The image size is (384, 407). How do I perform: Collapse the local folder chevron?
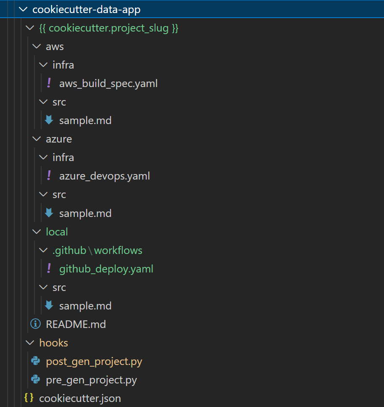tap(37, 232)
